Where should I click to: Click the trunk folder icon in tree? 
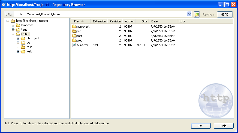pos(18,34)
